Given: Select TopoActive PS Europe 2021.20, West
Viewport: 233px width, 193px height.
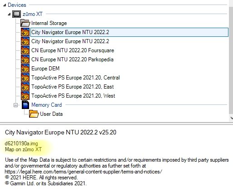Looking at the screenshot, I should click(73, 96).
